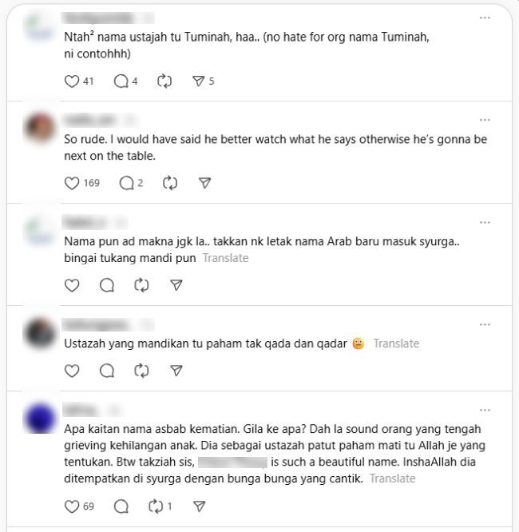Screen dimensions: 519x532
Task: Open replies on the comment with 4 replies
Action: tap(121, 81)
